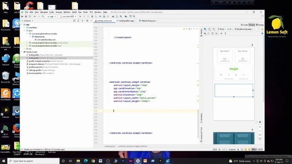Open the BmiBmiCalculate theme dropdown
Viewport: 292px width, 164px height.
point(244,29)
